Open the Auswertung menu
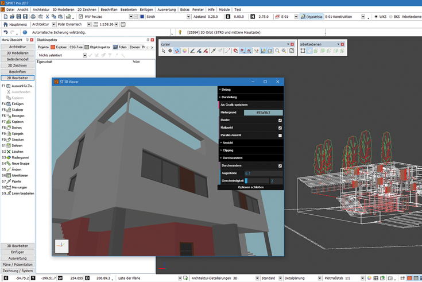Image resolution: width=422 pixels, height=282 pixels. 167,10
